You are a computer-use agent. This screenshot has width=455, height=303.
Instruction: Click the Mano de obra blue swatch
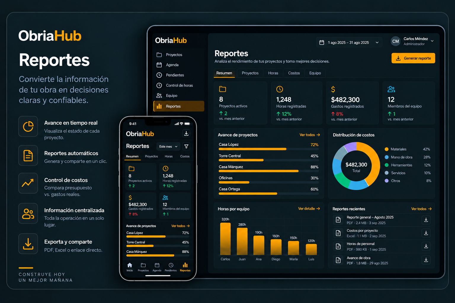click(387, 157)
